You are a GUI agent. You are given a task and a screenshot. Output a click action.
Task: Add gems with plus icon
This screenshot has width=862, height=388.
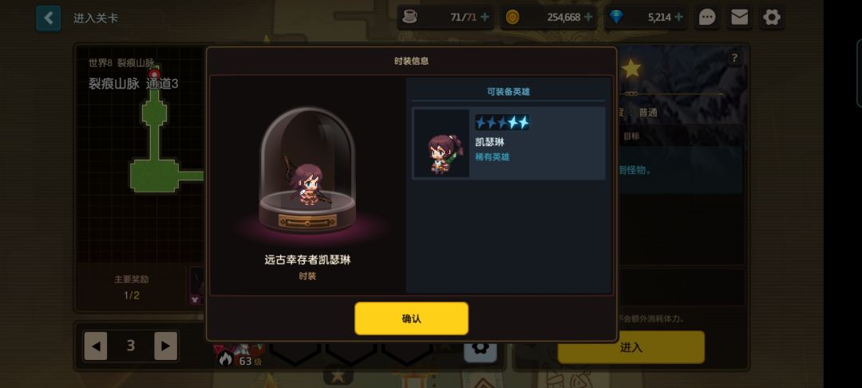pos(679,17)
